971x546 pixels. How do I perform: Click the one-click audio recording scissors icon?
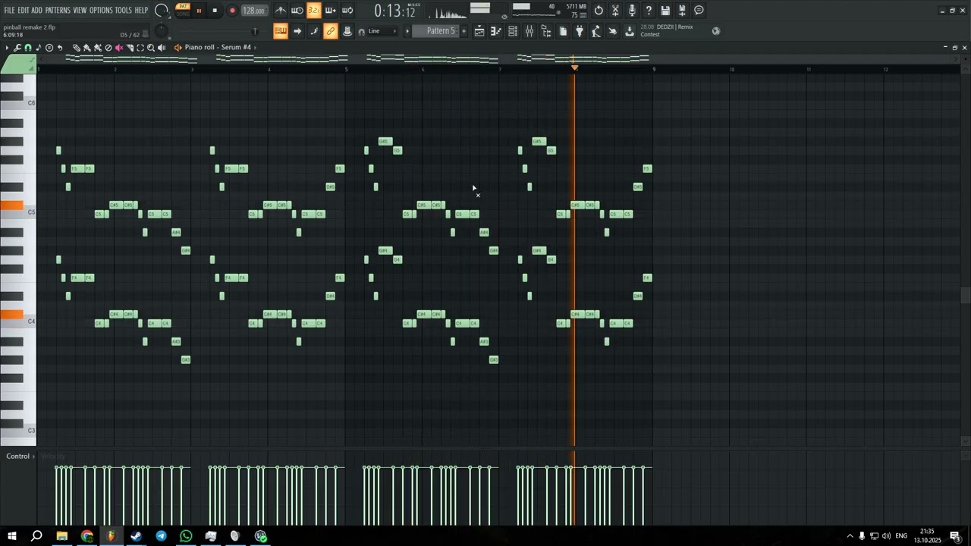615,11
